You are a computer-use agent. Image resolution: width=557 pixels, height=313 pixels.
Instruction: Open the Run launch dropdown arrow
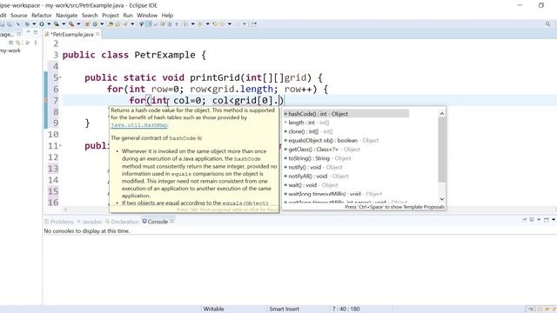tap(49, 24)
